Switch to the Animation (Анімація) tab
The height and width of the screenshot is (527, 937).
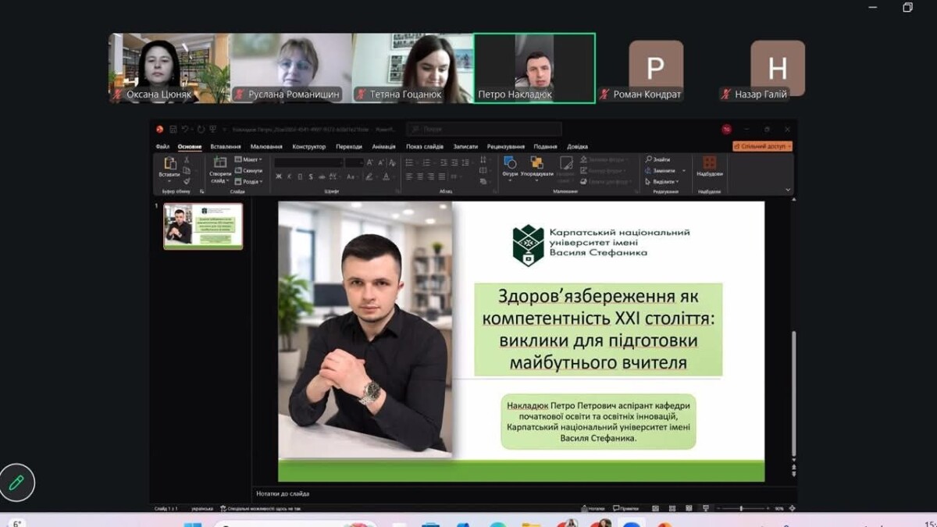click(x=383, y=147)
